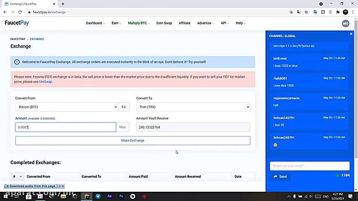Bookmark this page with the star icon
This screenshot has height=201, width=358.
(306, 12)
